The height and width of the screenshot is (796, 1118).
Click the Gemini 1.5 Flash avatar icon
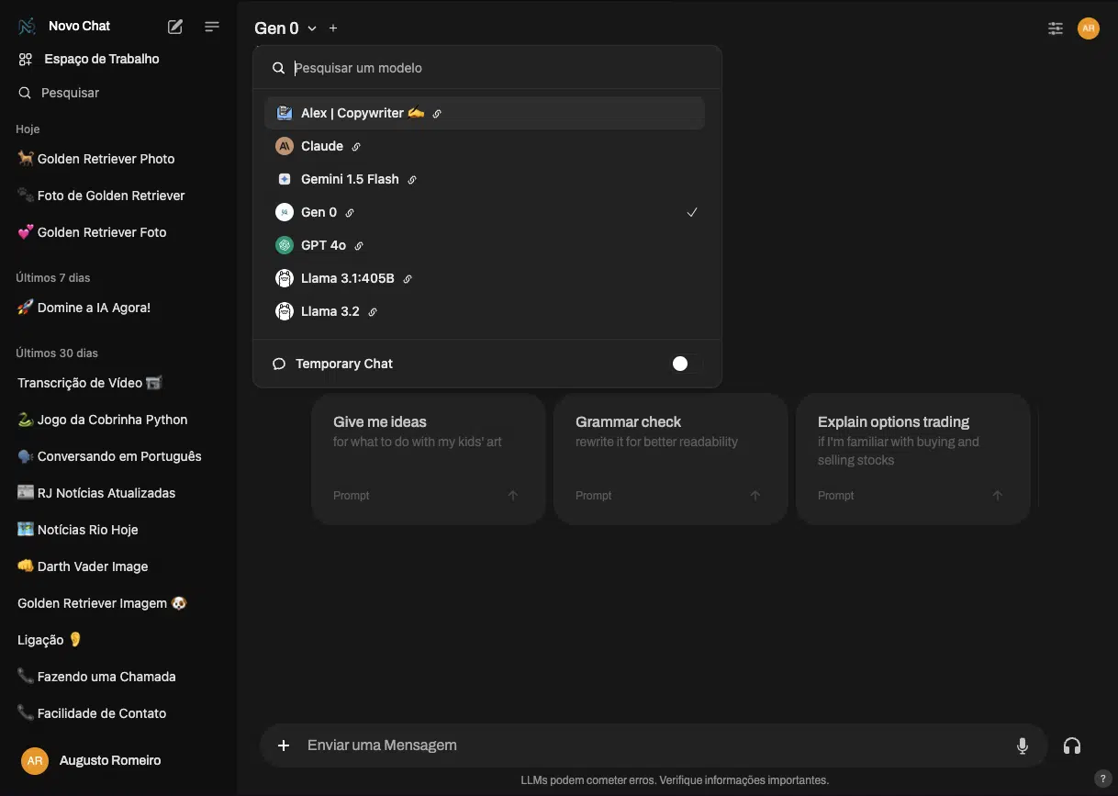285,179
